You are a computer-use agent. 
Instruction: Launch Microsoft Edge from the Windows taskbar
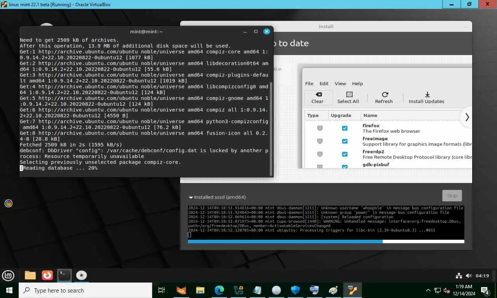[x=219, y=290]
